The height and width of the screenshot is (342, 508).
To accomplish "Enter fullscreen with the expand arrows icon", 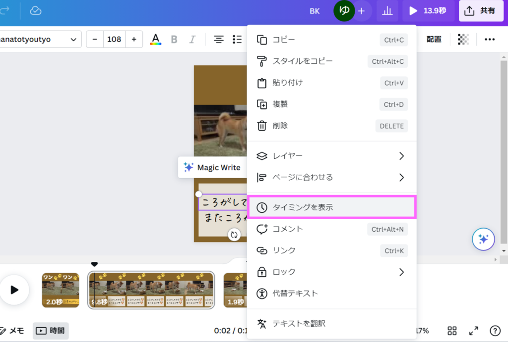I will pyautogui.click(x=474, y=331).
